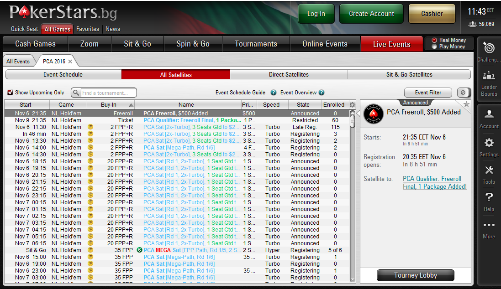Sort by the Enrolled column header
Image resolution: width=501 pixels, height=289 pixels.
[x=335, y=105]
